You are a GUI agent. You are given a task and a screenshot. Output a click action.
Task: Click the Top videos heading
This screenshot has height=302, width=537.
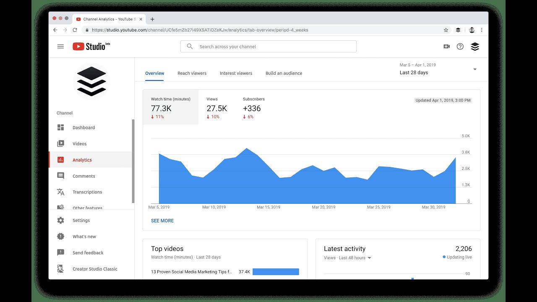pos(167,249)
